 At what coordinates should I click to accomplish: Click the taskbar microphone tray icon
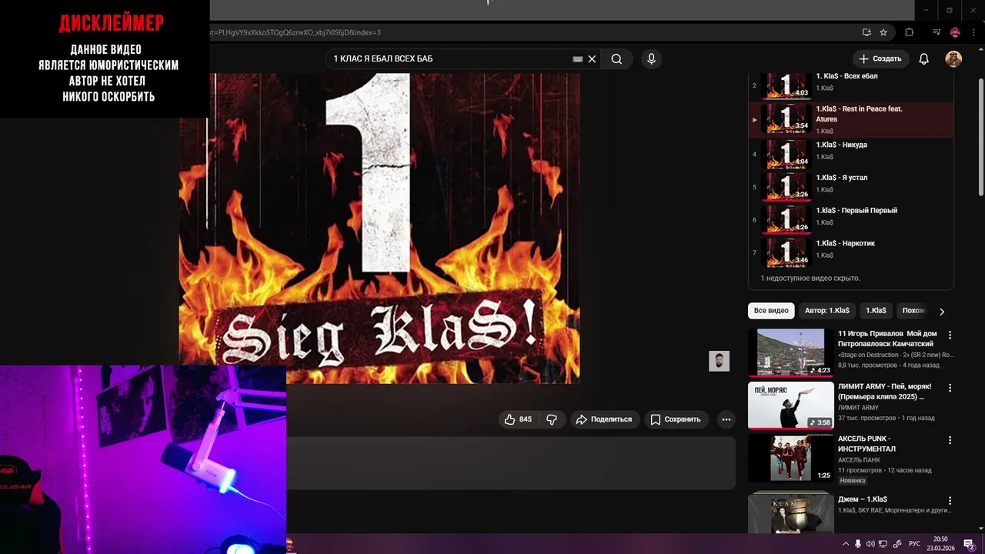[x=857, y=544]
